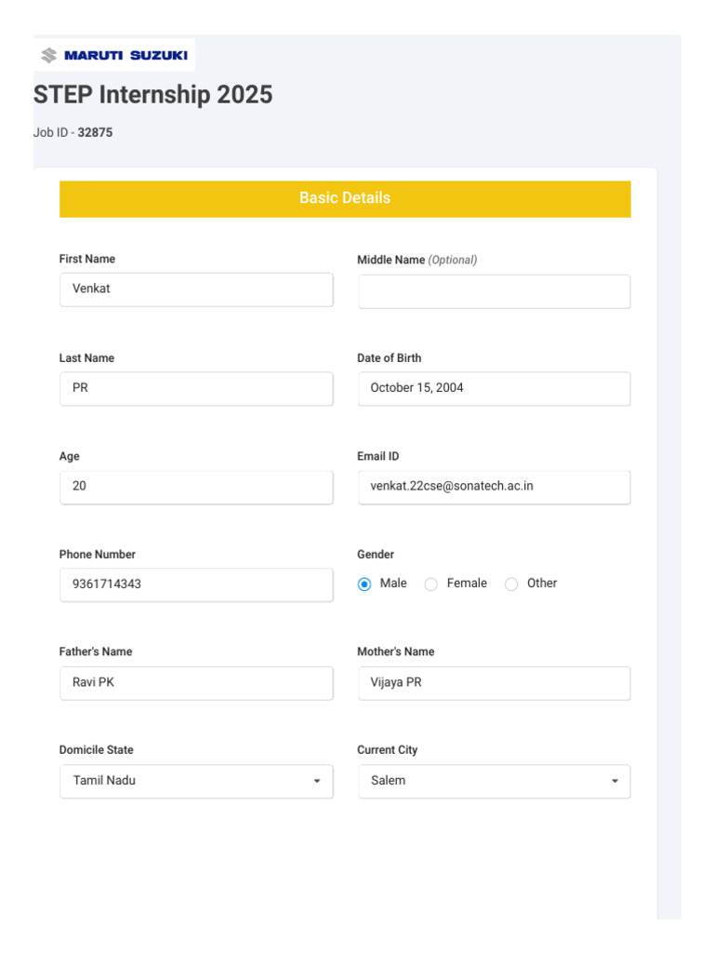The width and height of the screenshot is (714, 953).
Task: Focus the empty Middle Name field
Action: 494,291
